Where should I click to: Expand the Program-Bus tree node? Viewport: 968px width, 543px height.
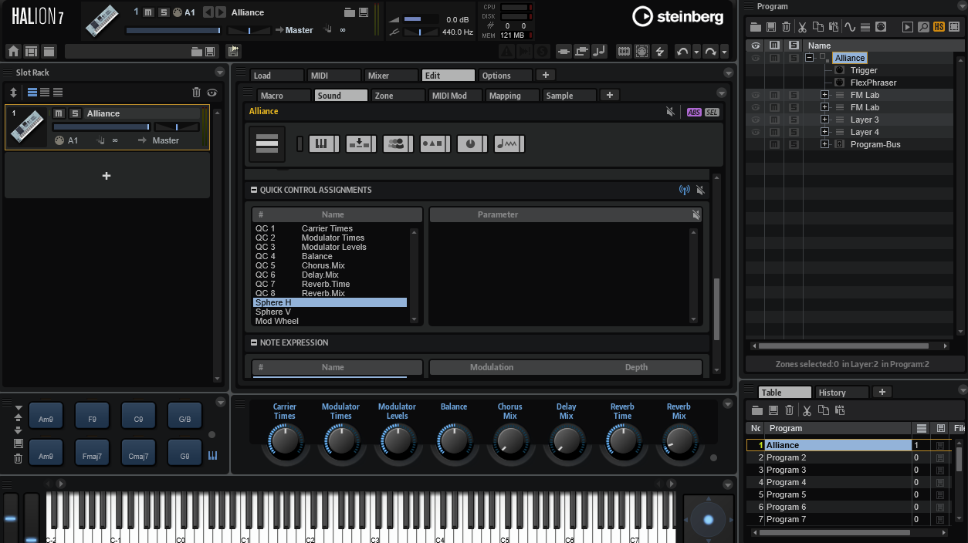[x=824, y=144]
